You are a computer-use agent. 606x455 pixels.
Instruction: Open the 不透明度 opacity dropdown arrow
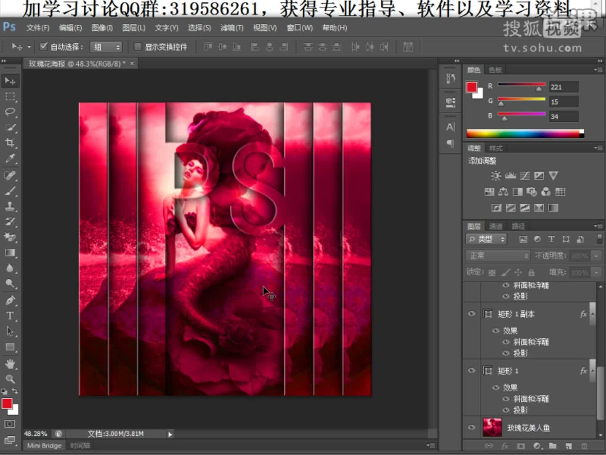(x=596, y=256)
